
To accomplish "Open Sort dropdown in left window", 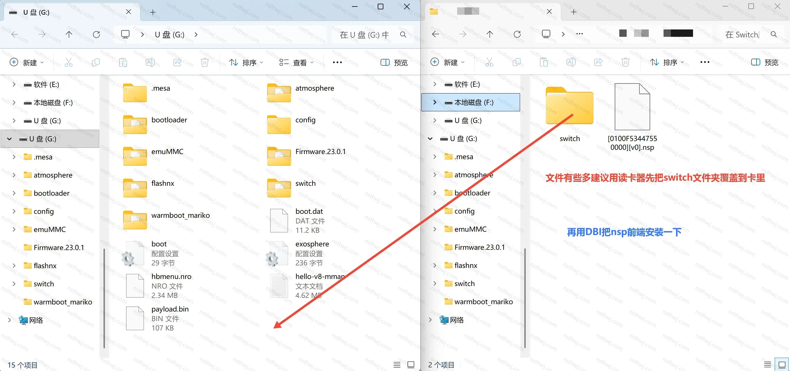I will [246, 63].
